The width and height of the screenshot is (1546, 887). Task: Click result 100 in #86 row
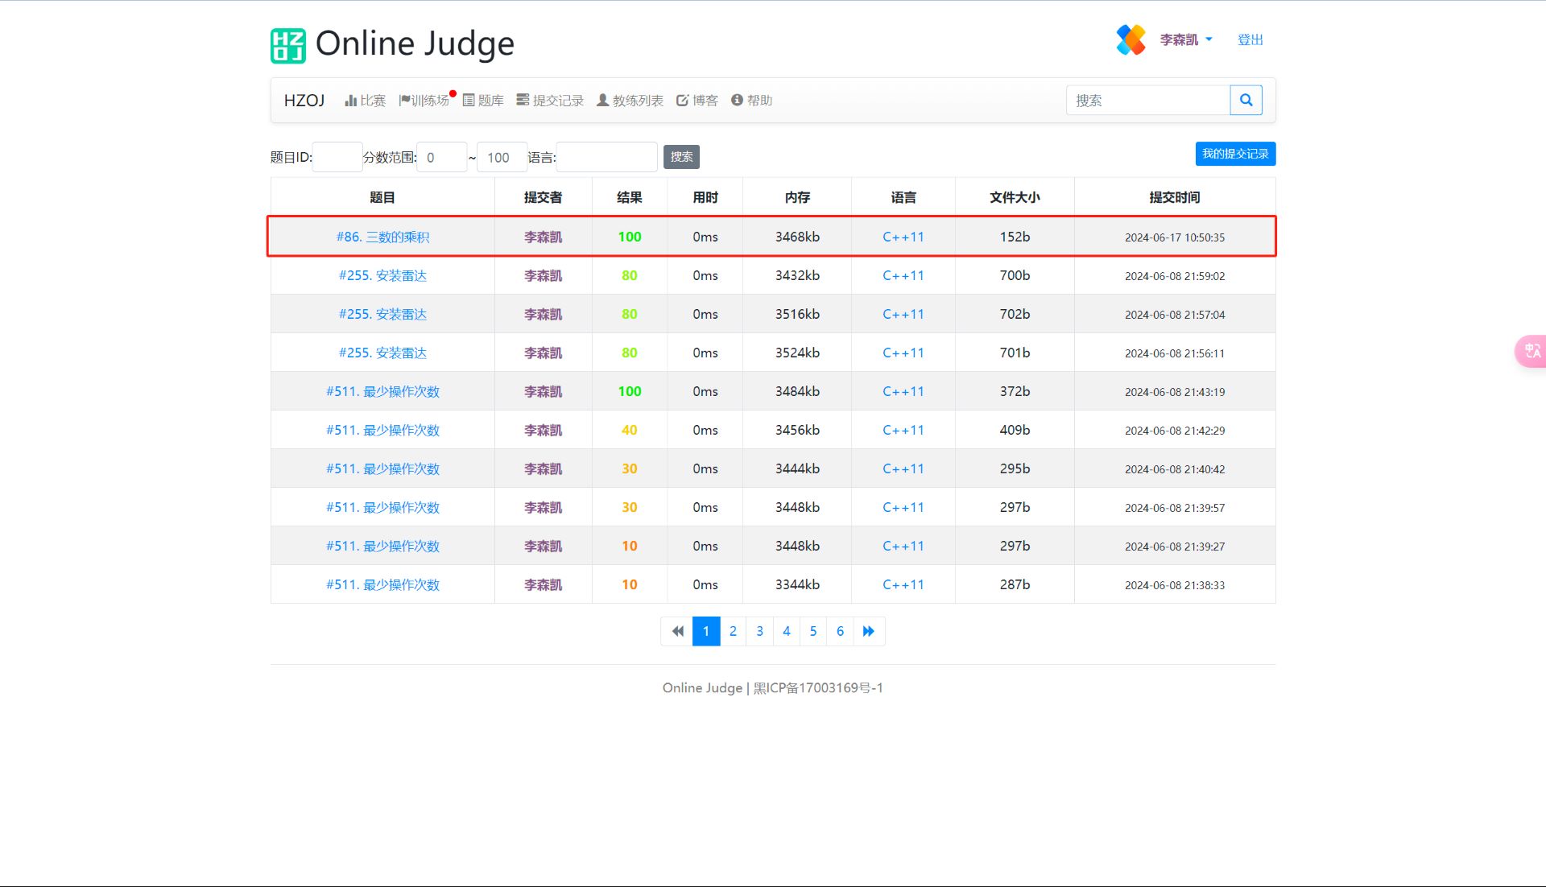coord(630,237)
